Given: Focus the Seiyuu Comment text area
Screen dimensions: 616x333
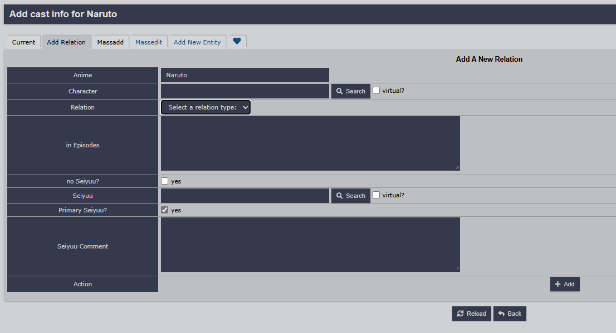Looking at the screenshot, I should (x=310, y=245).
